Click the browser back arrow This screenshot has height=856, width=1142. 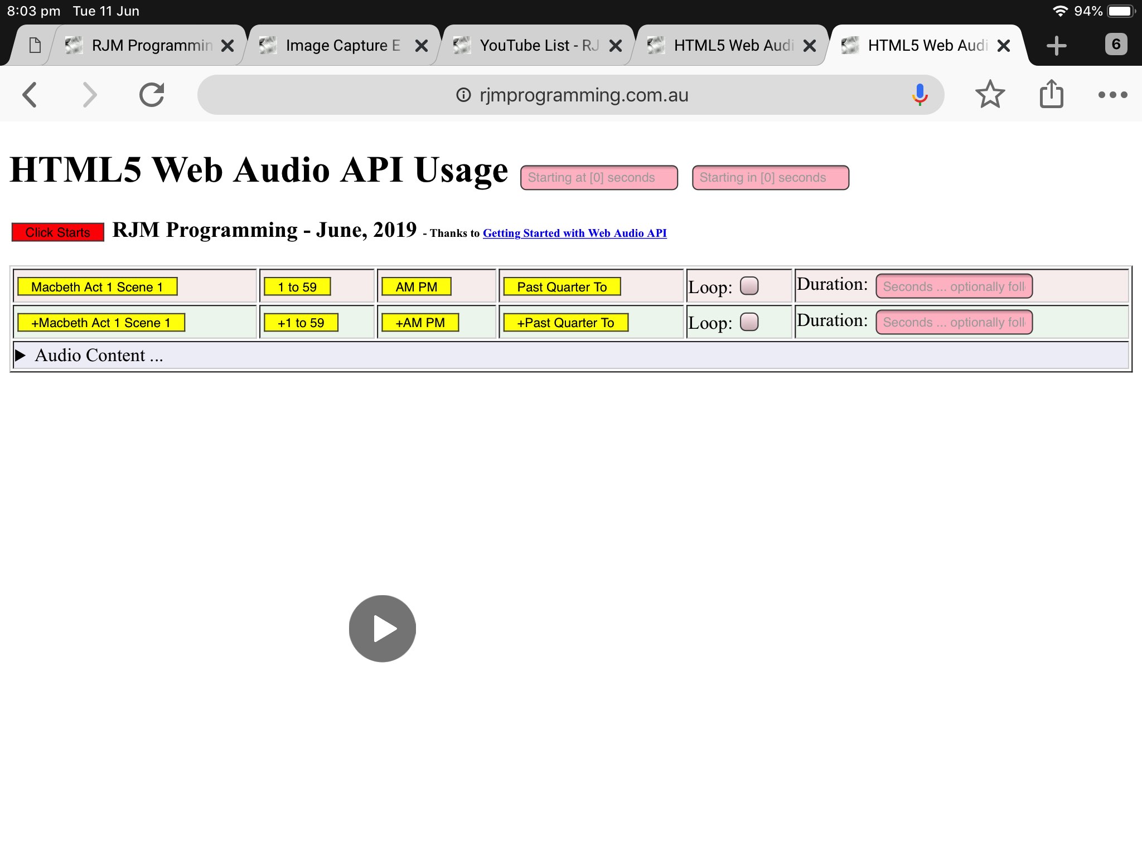pos(30,95)
